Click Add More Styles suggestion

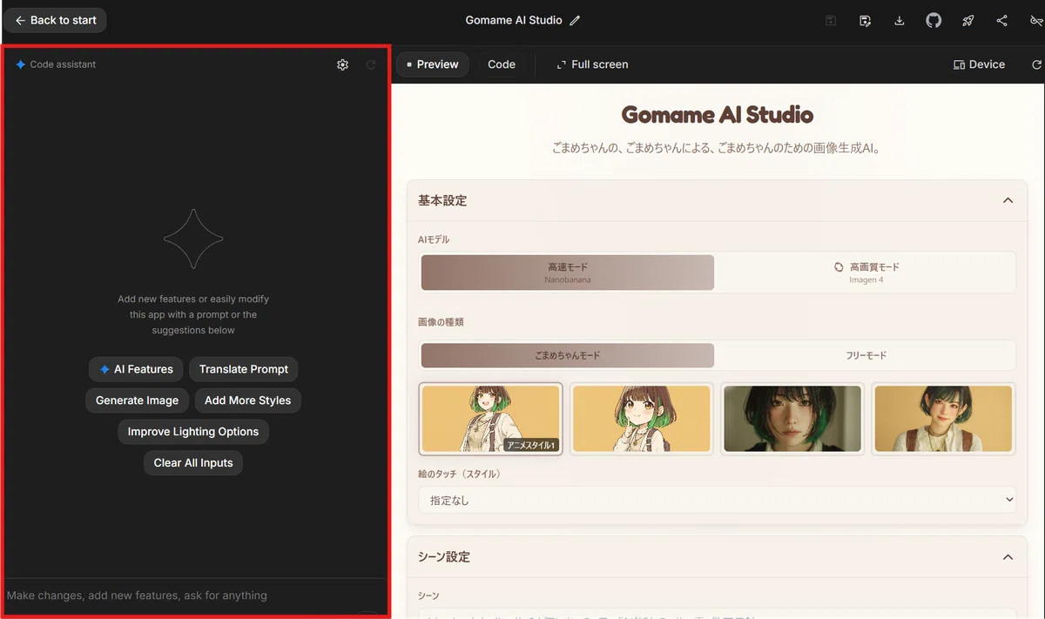point(247,400)
